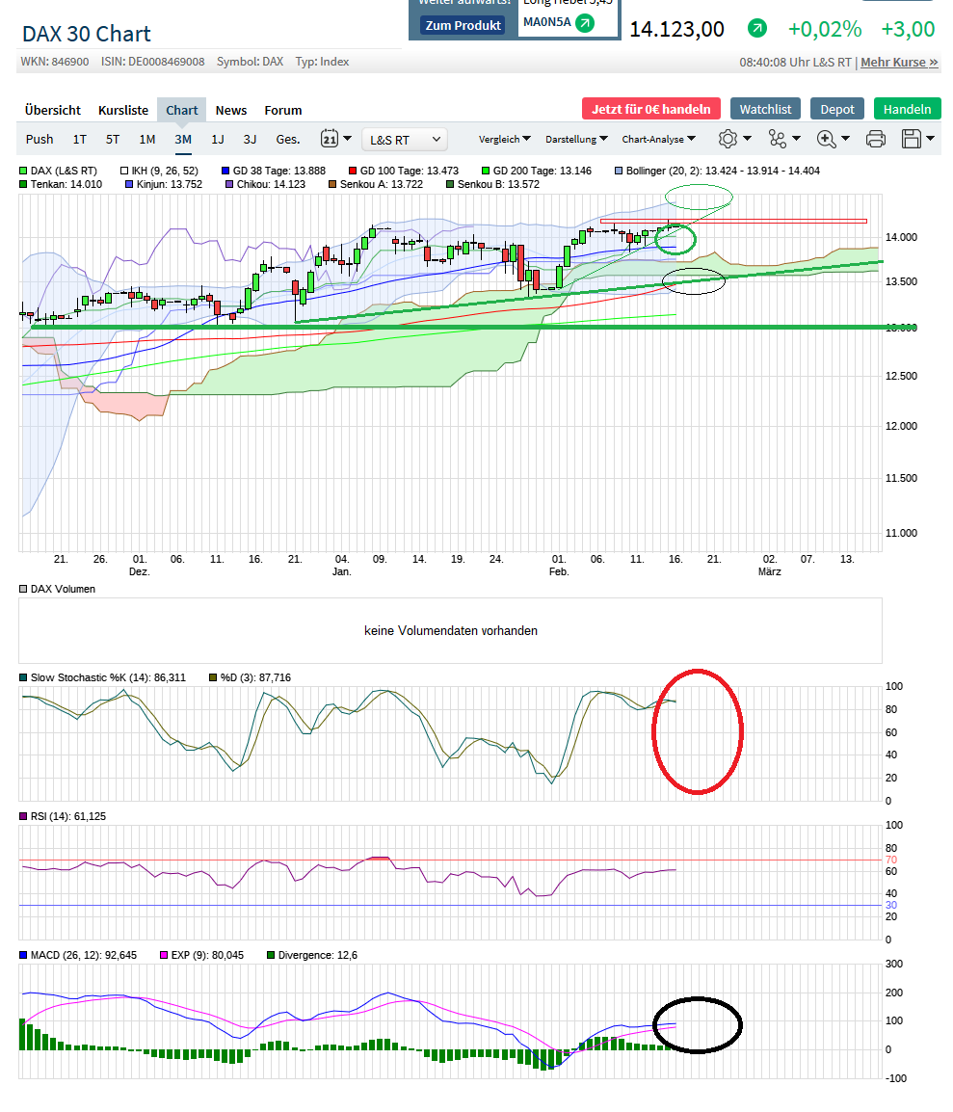953x1112 pixels.
Task: Open the Vergleich dropdown menu
Action: pyautogui.click(x=505, y=139)
